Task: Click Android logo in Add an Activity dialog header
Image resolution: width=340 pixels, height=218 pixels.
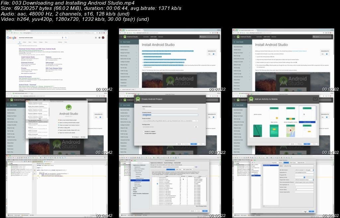Action: pos(251,99)
